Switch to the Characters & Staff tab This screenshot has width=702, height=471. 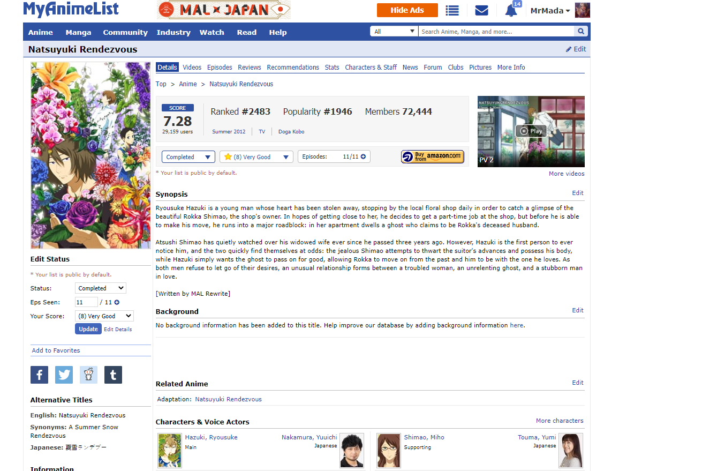click(x=371, y=68)
